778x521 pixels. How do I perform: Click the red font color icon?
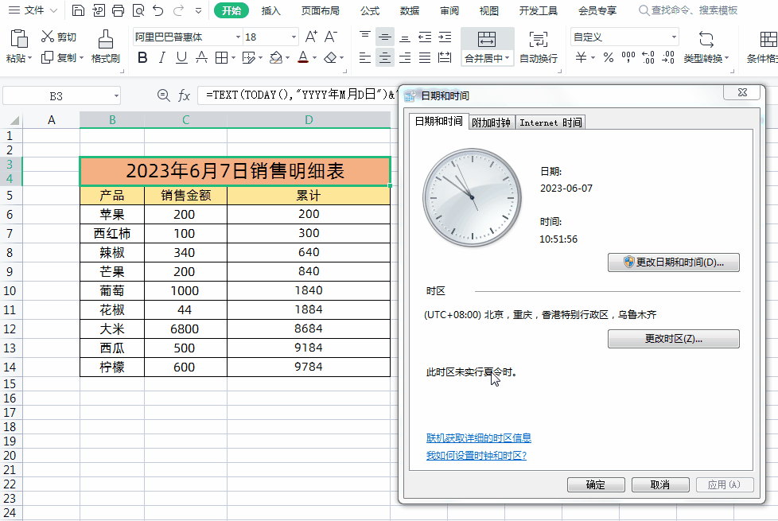coord(303,57)
